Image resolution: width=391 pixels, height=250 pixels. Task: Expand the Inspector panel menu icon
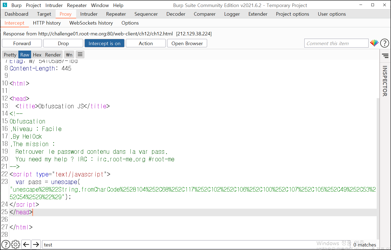[385, 56]
